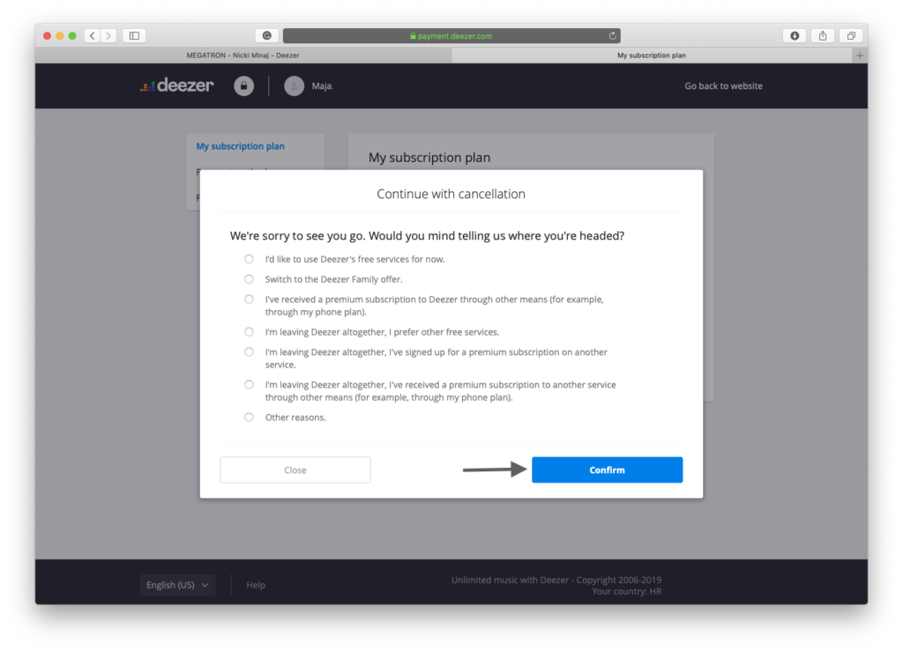This screenshot has width=903, height=651.
Task: Open the Maja user avatar icon
Action: coord(294,85)
